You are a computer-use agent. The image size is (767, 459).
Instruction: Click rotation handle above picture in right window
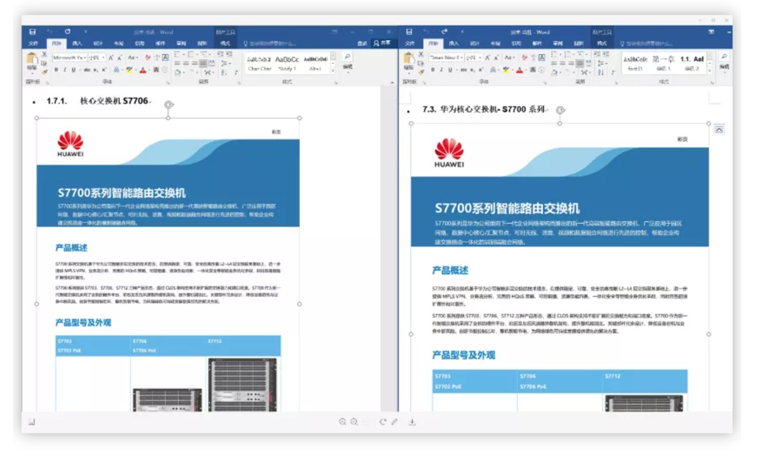560,110
